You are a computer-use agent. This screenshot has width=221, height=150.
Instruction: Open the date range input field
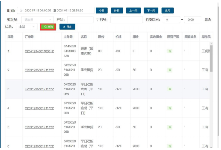tap(56, 11)
